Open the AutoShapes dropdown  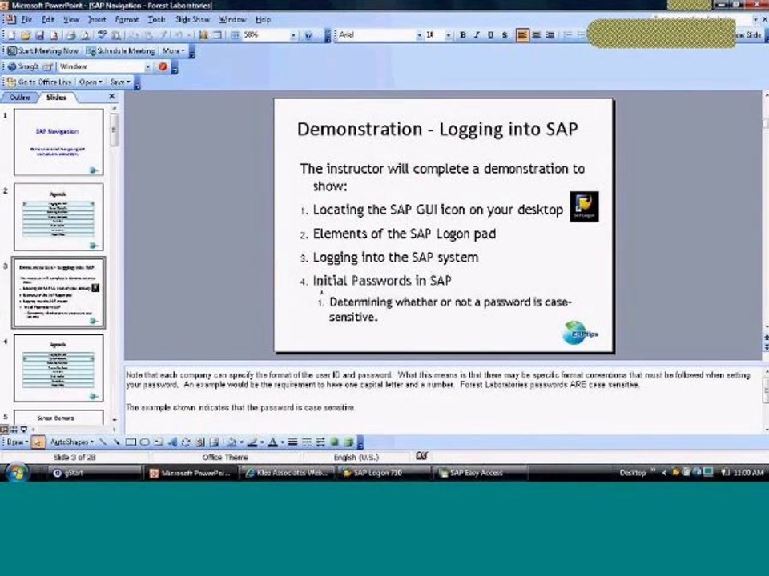click(x=71, y=442)
